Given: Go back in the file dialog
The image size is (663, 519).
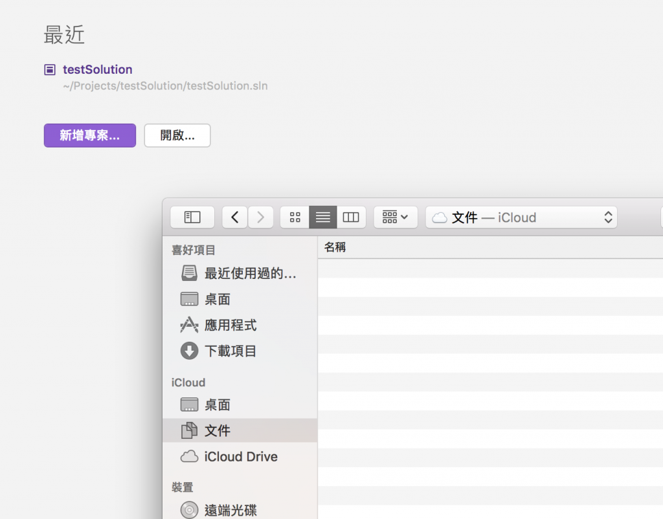Looking at the screenshot, I should (234, 217).
